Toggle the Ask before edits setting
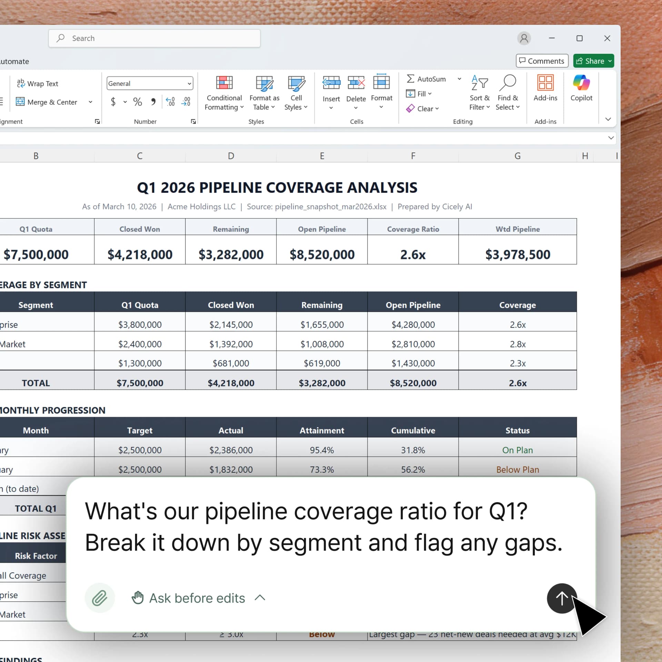This screenshot has width=662, height=662. coord(197,598)
